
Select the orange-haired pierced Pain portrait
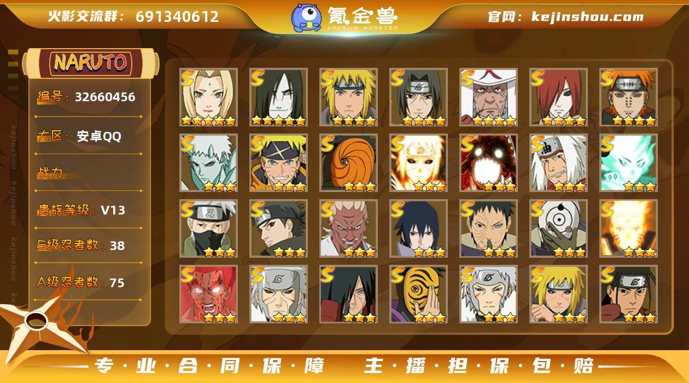(x=629, y=97)
